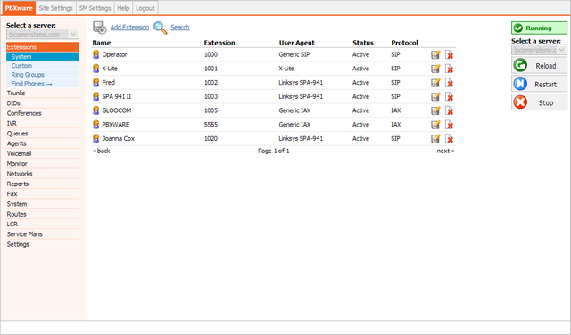The height and width of the screenshot is (335, 571).
Task: Open the left server selection dropdown
Action: tap(43, 34)
